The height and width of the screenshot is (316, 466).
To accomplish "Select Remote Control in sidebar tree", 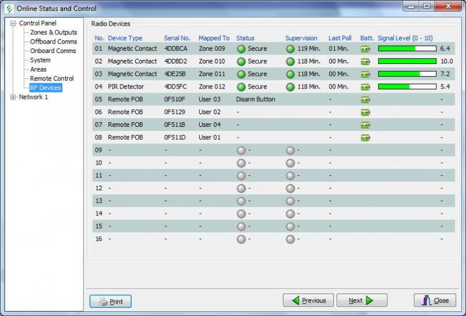I will (x=52, y=79).
